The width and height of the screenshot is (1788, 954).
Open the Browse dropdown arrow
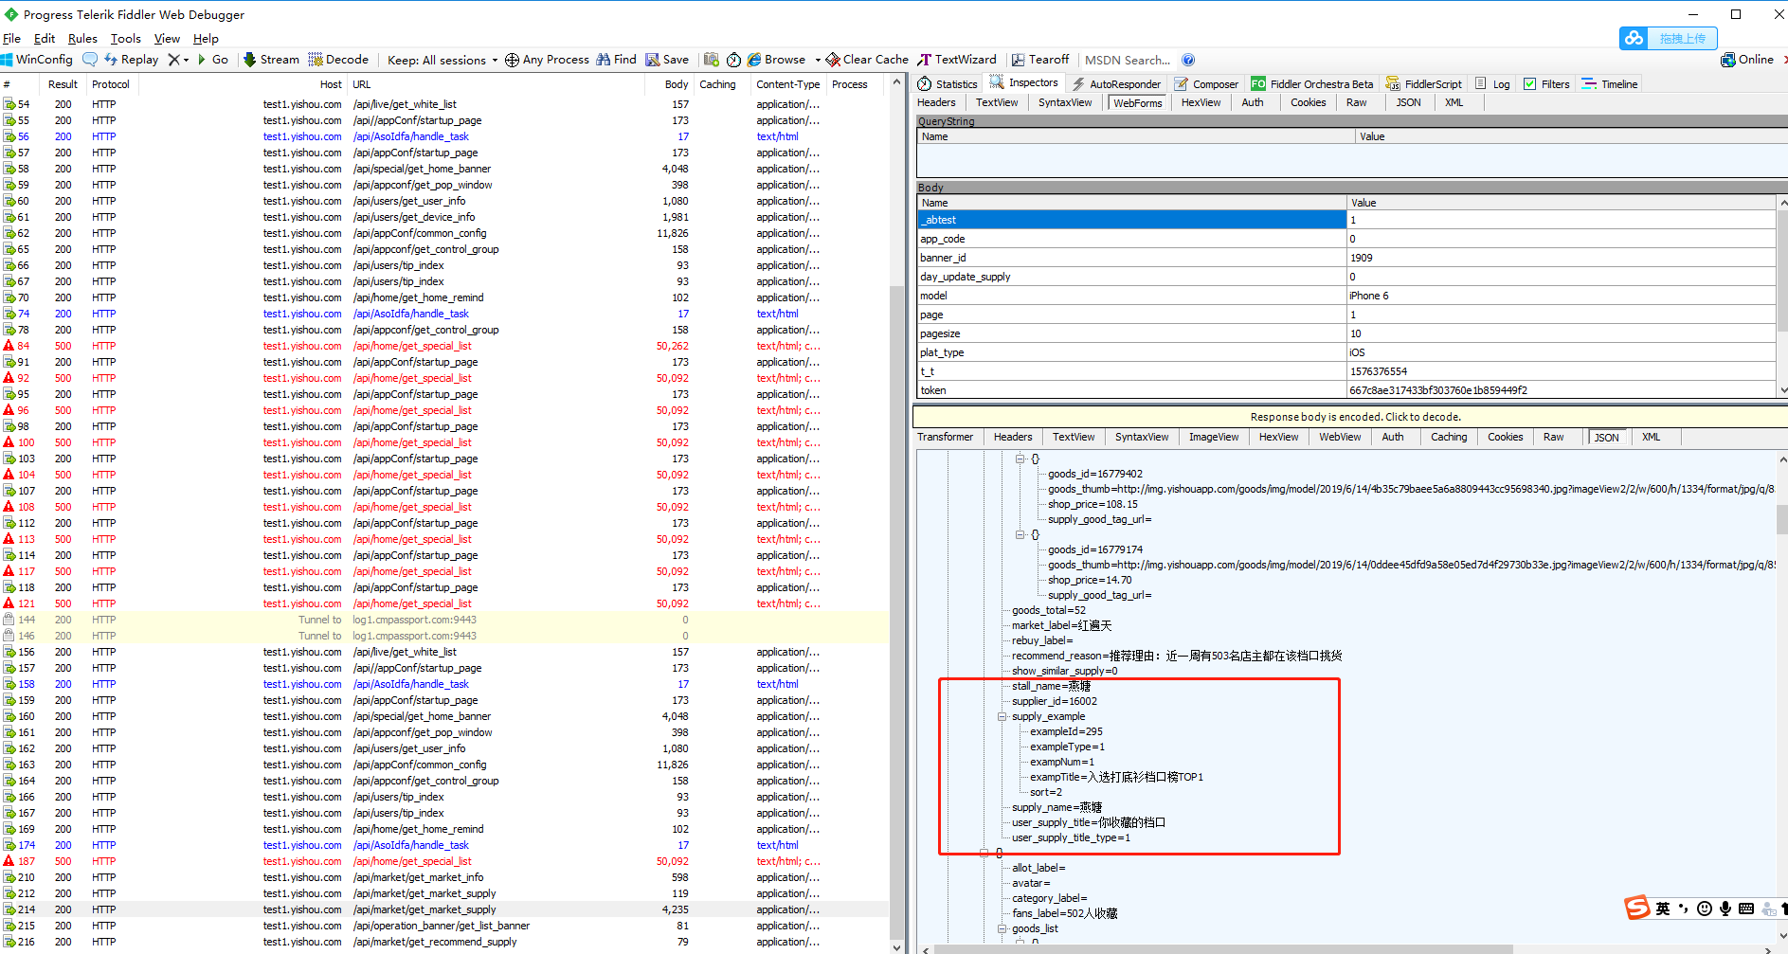817,60
